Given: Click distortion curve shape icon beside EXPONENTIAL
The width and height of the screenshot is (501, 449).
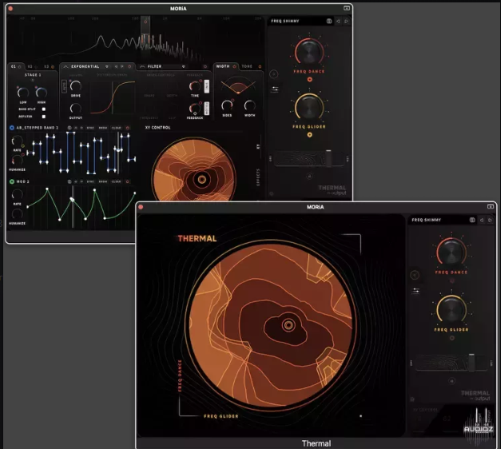Looking at the screenshot, I should tap(66, 66).
